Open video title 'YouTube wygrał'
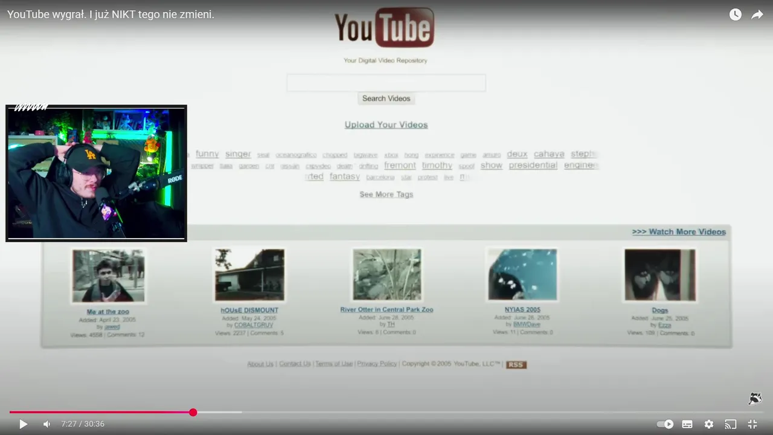The image size is (773, 435). click(111, 14)
